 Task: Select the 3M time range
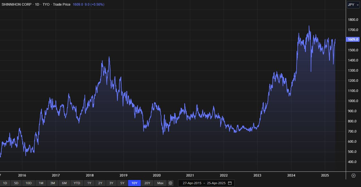click(53, 183)
